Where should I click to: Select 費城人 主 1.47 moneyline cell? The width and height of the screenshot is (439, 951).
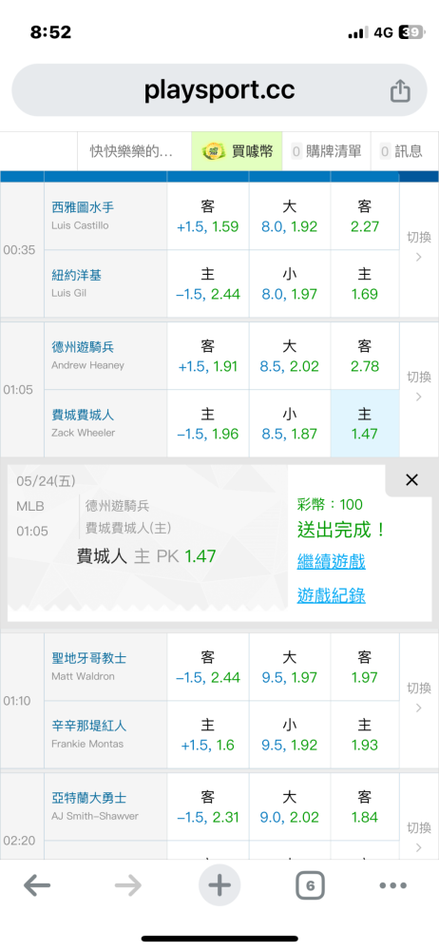[365, 423]
